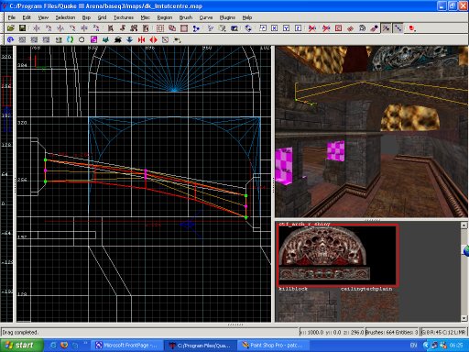
Task: Toggle the second red-crossed patch icon
Action: coord(326,28)
